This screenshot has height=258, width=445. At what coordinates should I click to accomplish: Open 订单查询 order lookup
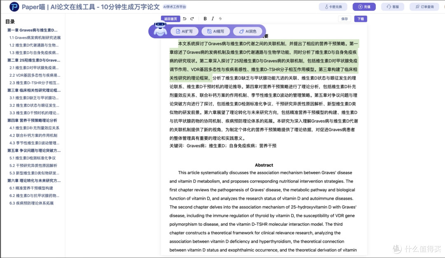click(x=424, y=7)
